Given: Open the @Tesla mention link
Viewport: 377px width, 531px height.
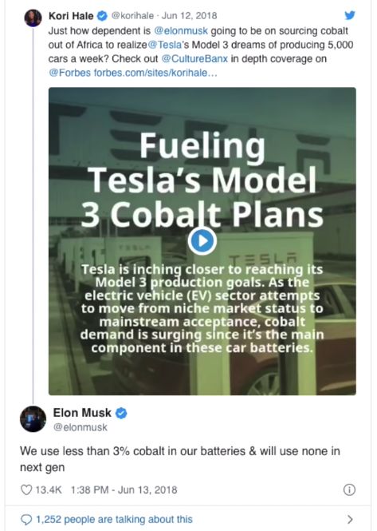Looking at the screenshot, I should tap(165, 45).
